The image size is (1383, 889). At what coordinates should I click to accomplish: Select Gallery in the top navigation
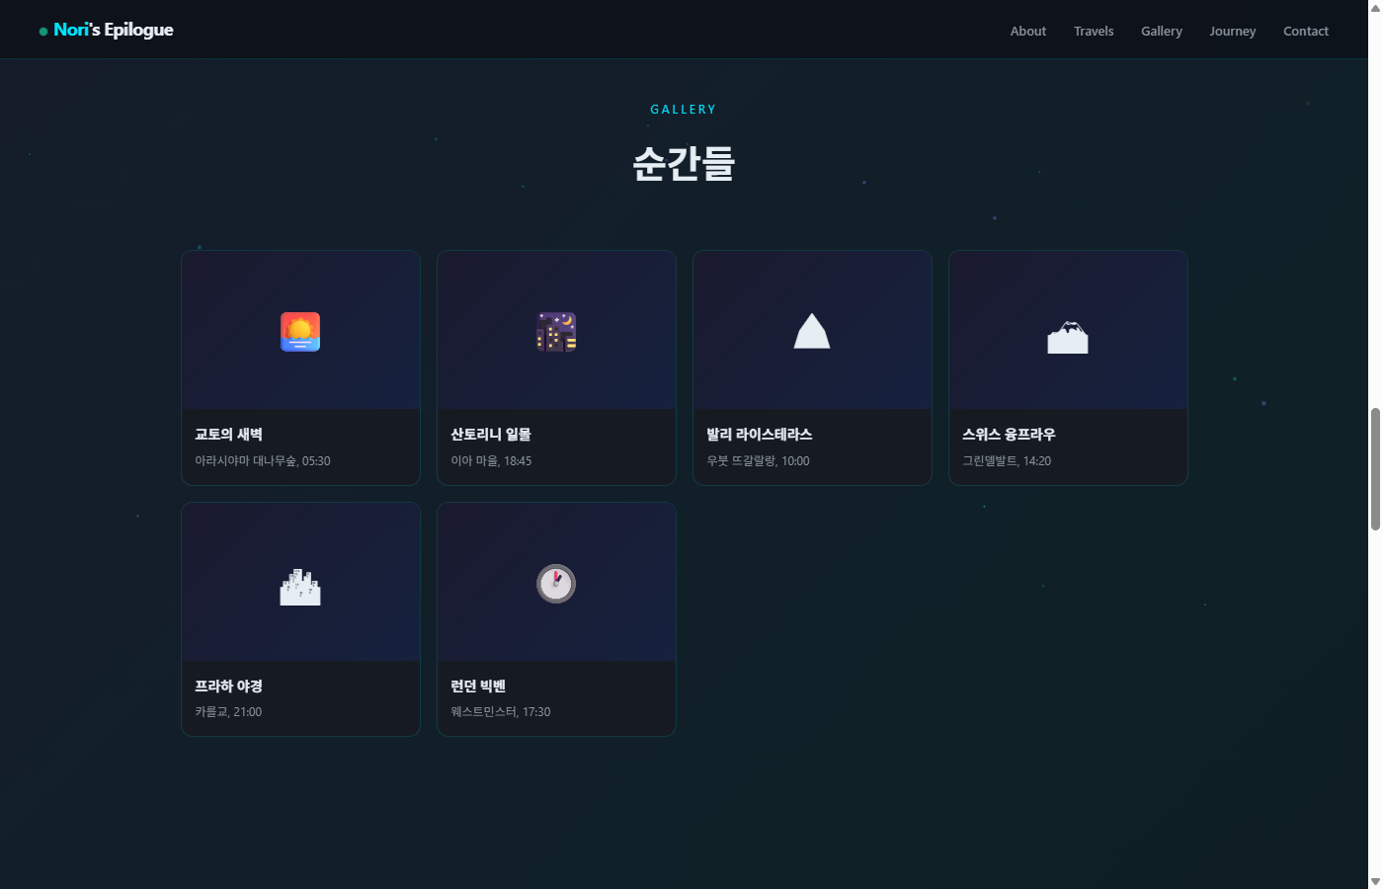[x=1161, y=32]
